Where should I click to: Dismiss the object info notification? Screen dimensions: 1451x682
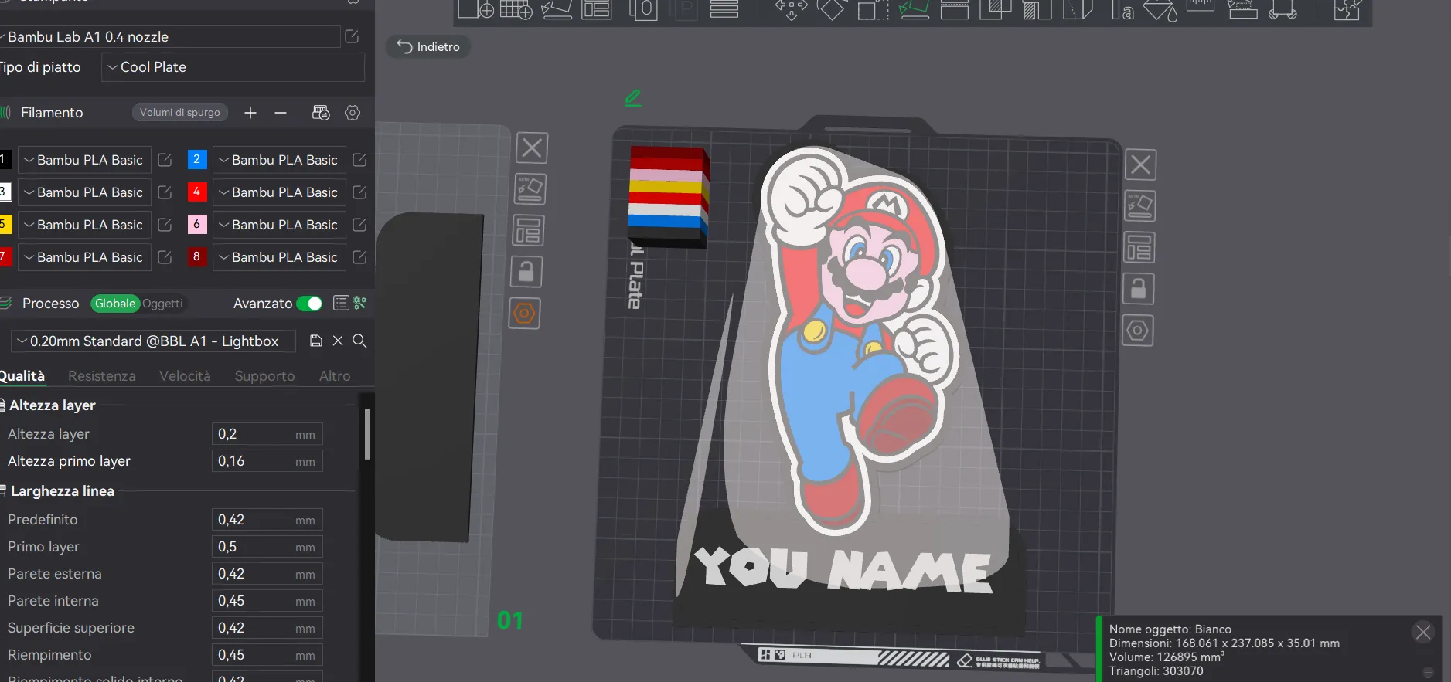(x=1423, y=633)
